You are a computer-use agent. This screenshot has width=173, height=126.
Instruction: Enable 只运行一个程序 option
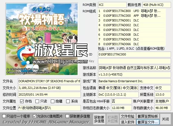click(x=4, y=116)
